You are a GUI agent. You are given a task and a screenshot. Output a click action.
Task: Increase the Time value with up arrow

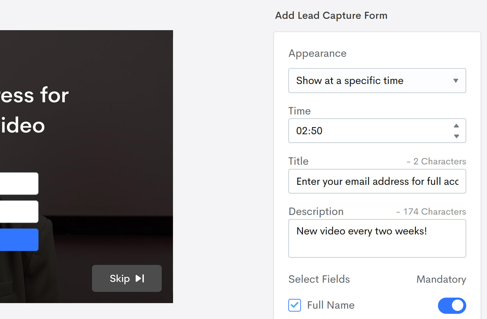pyautogui.click(x=456, y=126)
